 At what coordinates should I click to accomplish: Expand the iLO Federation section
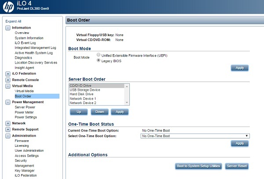(x=8, y=74)
